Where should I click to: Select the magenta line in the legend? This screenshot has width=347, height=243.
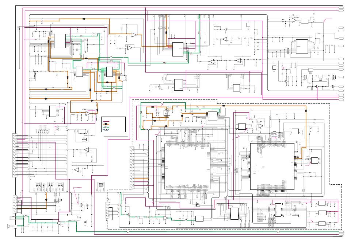click(107, 121)
